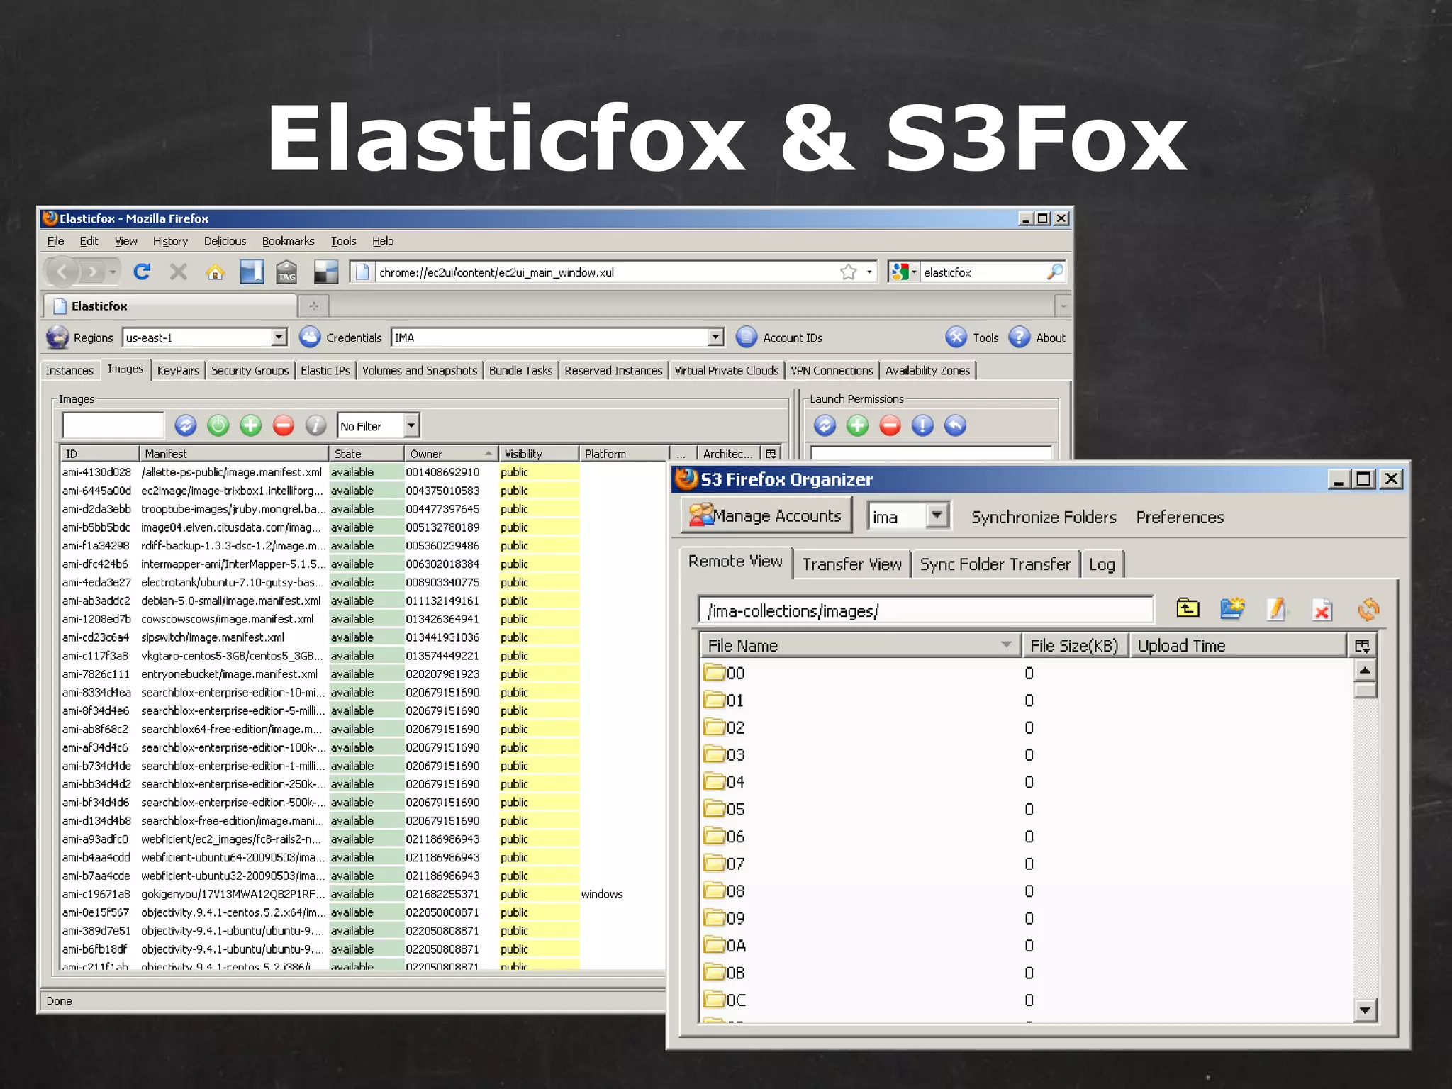1452x1089 pixels.
Task: Deregister AMI with red minus icon
Action: tap(284, 425)
